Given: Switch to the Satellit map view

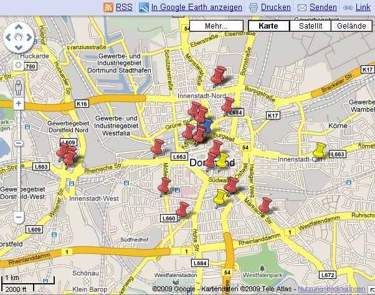Looking at the screenshot, I should [x=310, y=26].
